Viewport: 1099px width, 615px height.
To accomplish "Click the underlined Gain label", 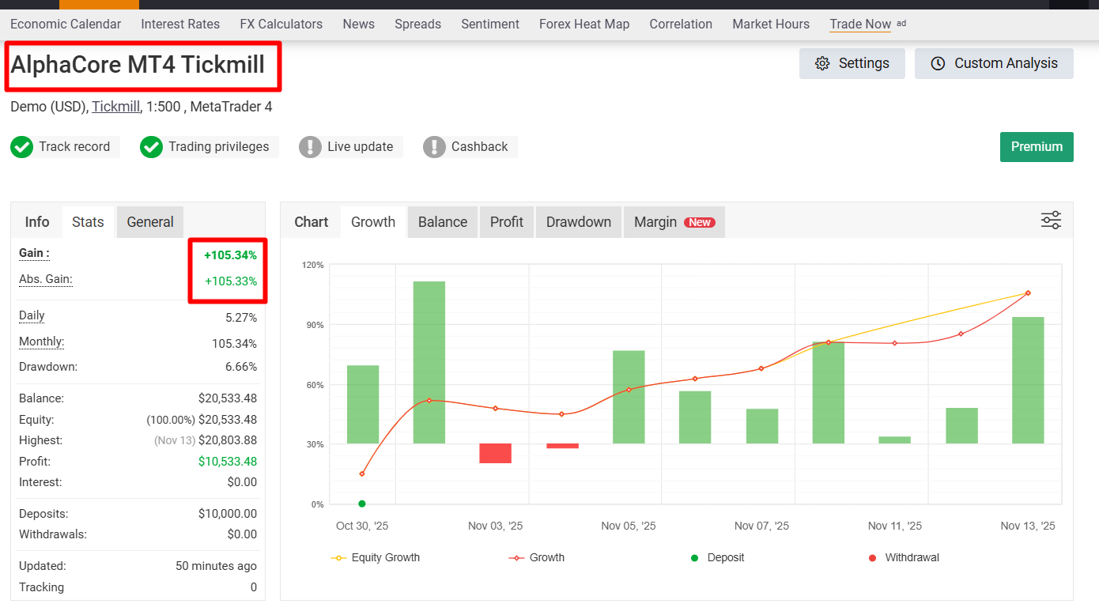I will (34, 253).
